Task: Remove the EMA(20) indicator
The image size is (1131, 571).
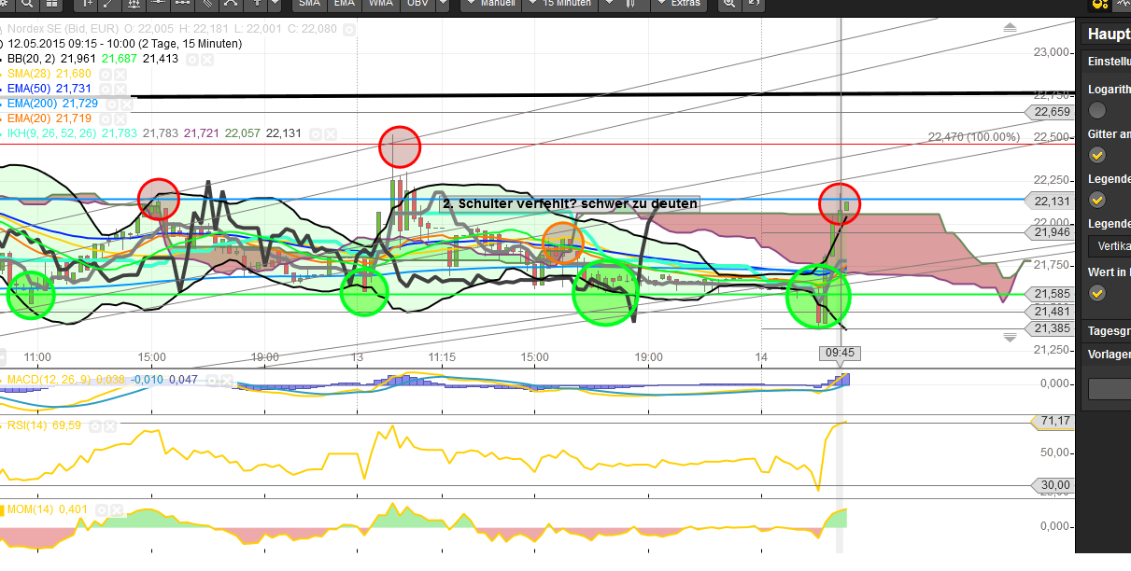Action: [120, 118]
